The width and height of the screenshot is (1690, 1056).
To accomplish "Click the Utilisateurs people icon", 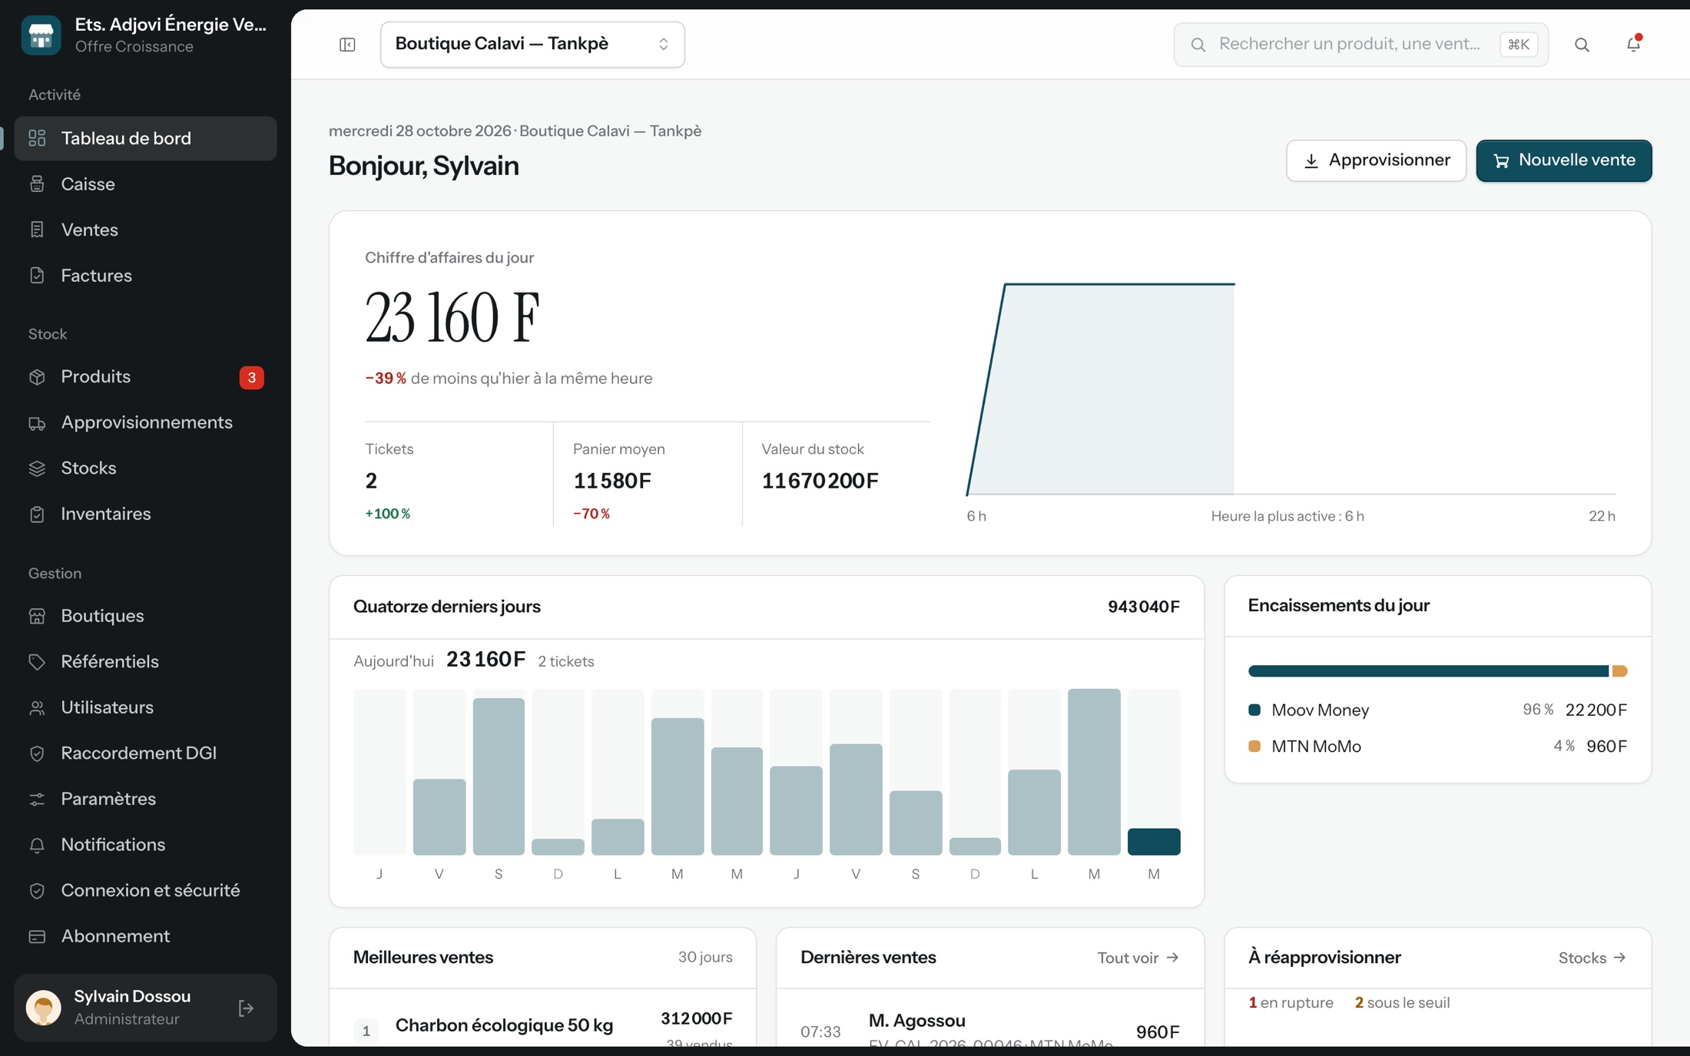I will tap(37, 707).
